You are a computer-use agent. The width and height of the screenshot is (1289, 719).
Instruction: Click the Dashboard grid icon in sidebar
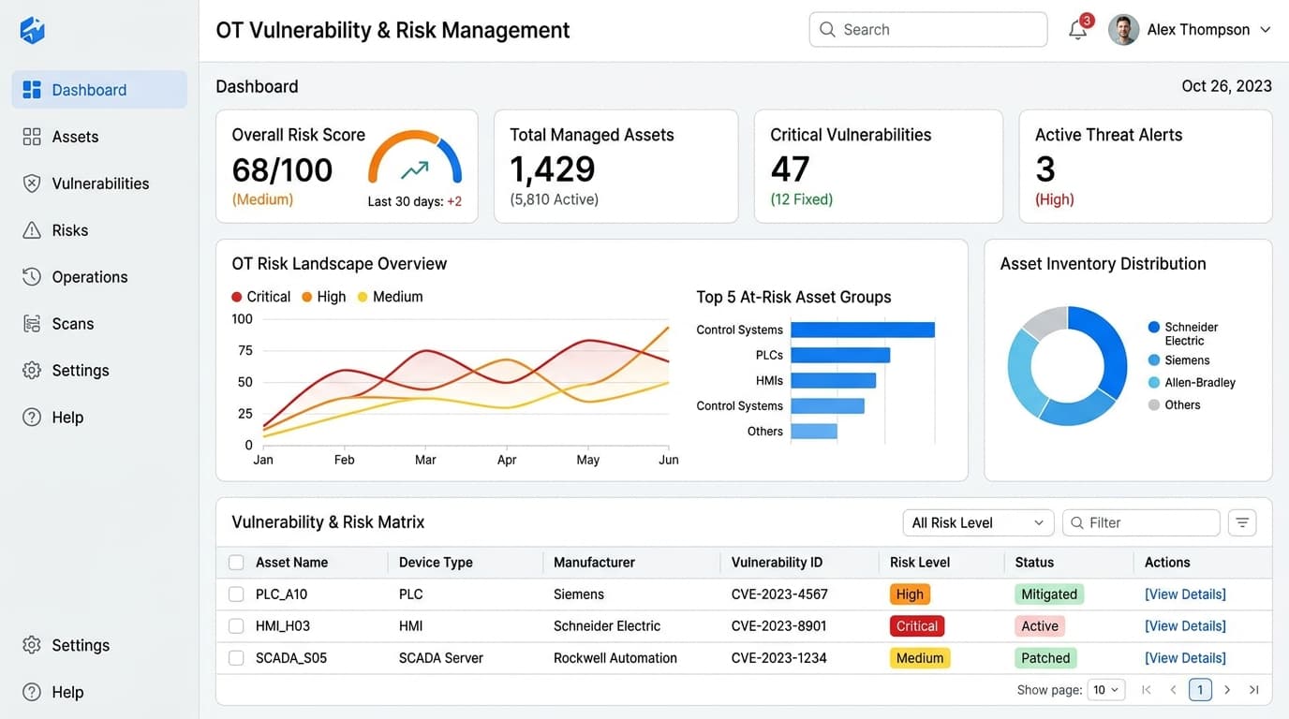(32, 90)
